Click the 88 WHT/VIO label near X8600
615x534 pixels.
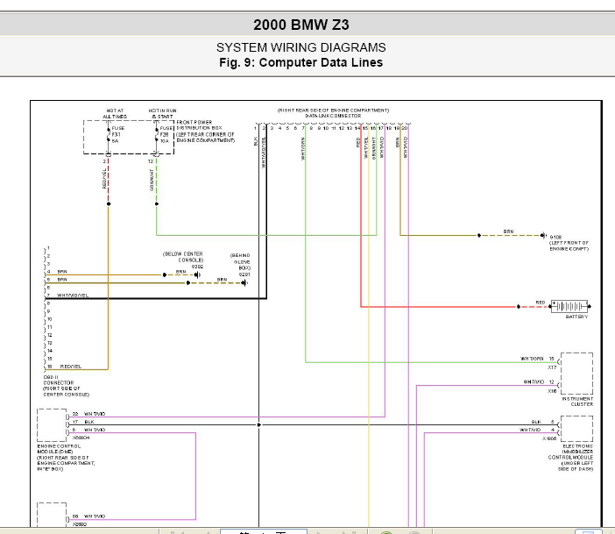coord(88,516)
